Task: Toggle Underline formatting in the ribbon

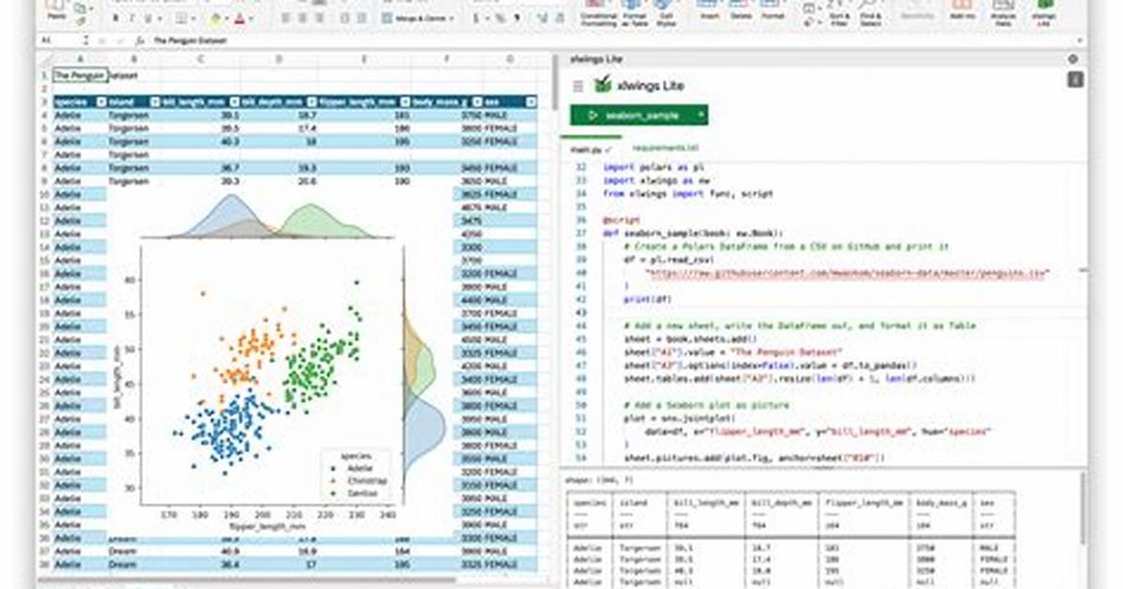Action: click(148, 19)
